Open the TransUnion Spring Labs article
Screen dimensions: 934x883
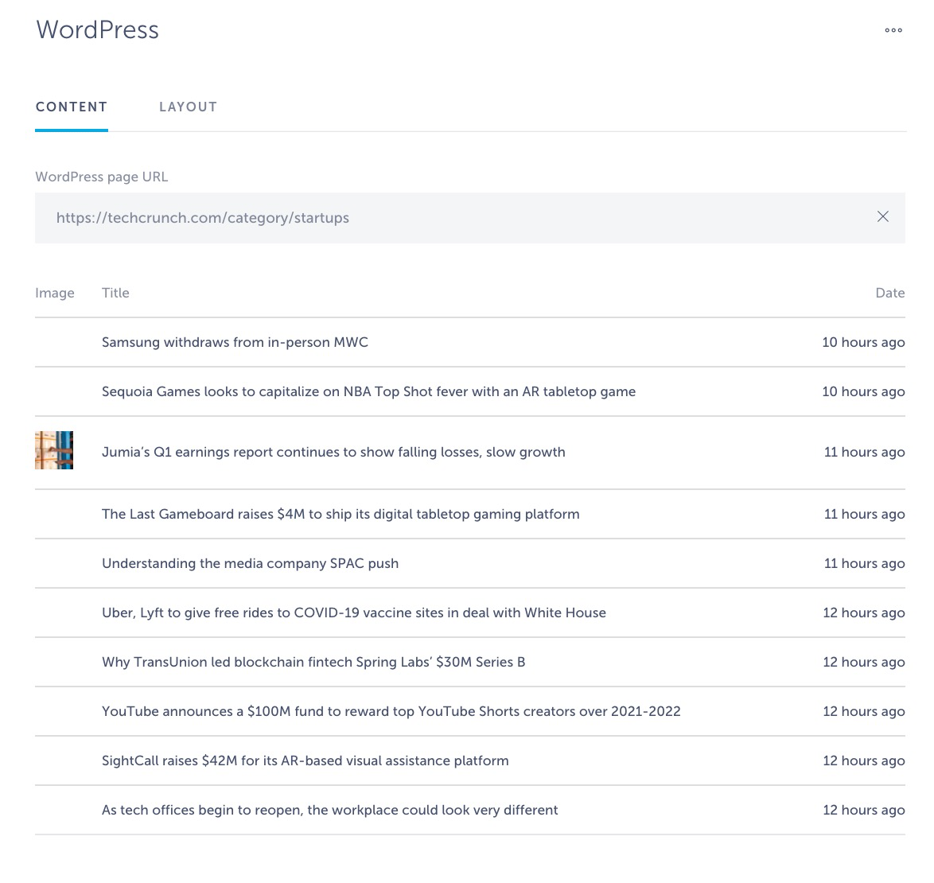tap(313, 662)
